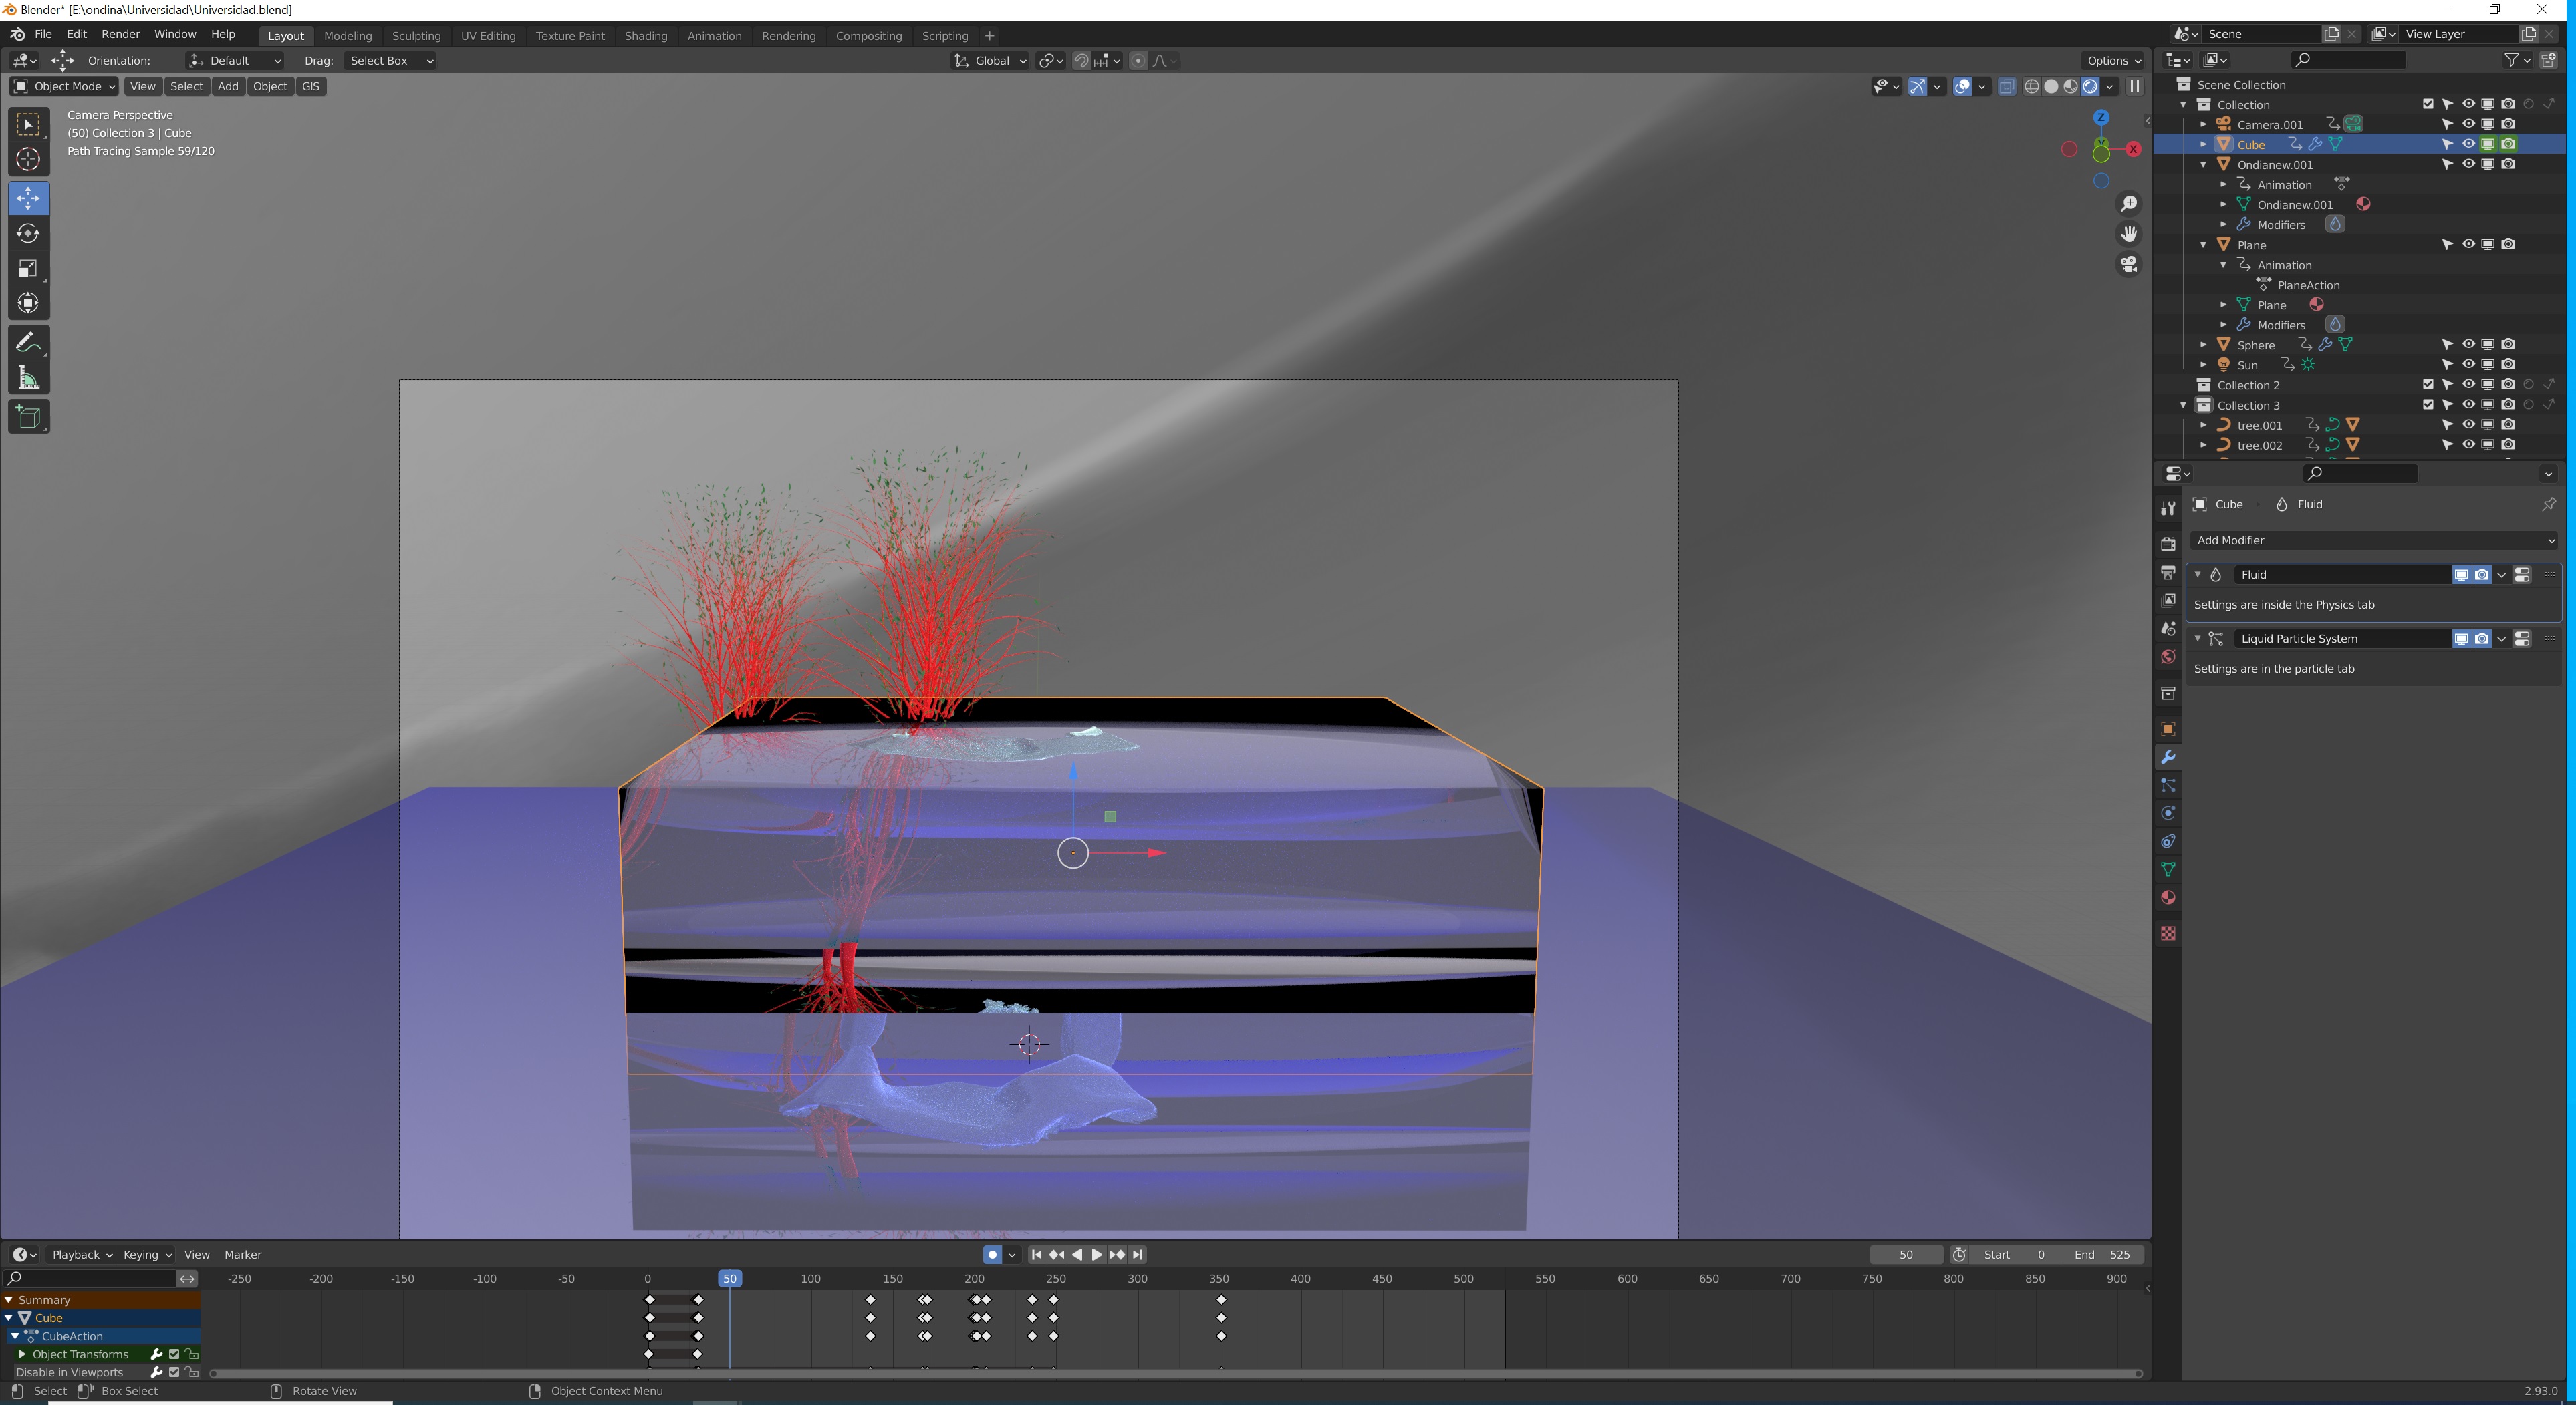
Task: Switch to the Shading workspace tab
Action: [x=645, y=36]
